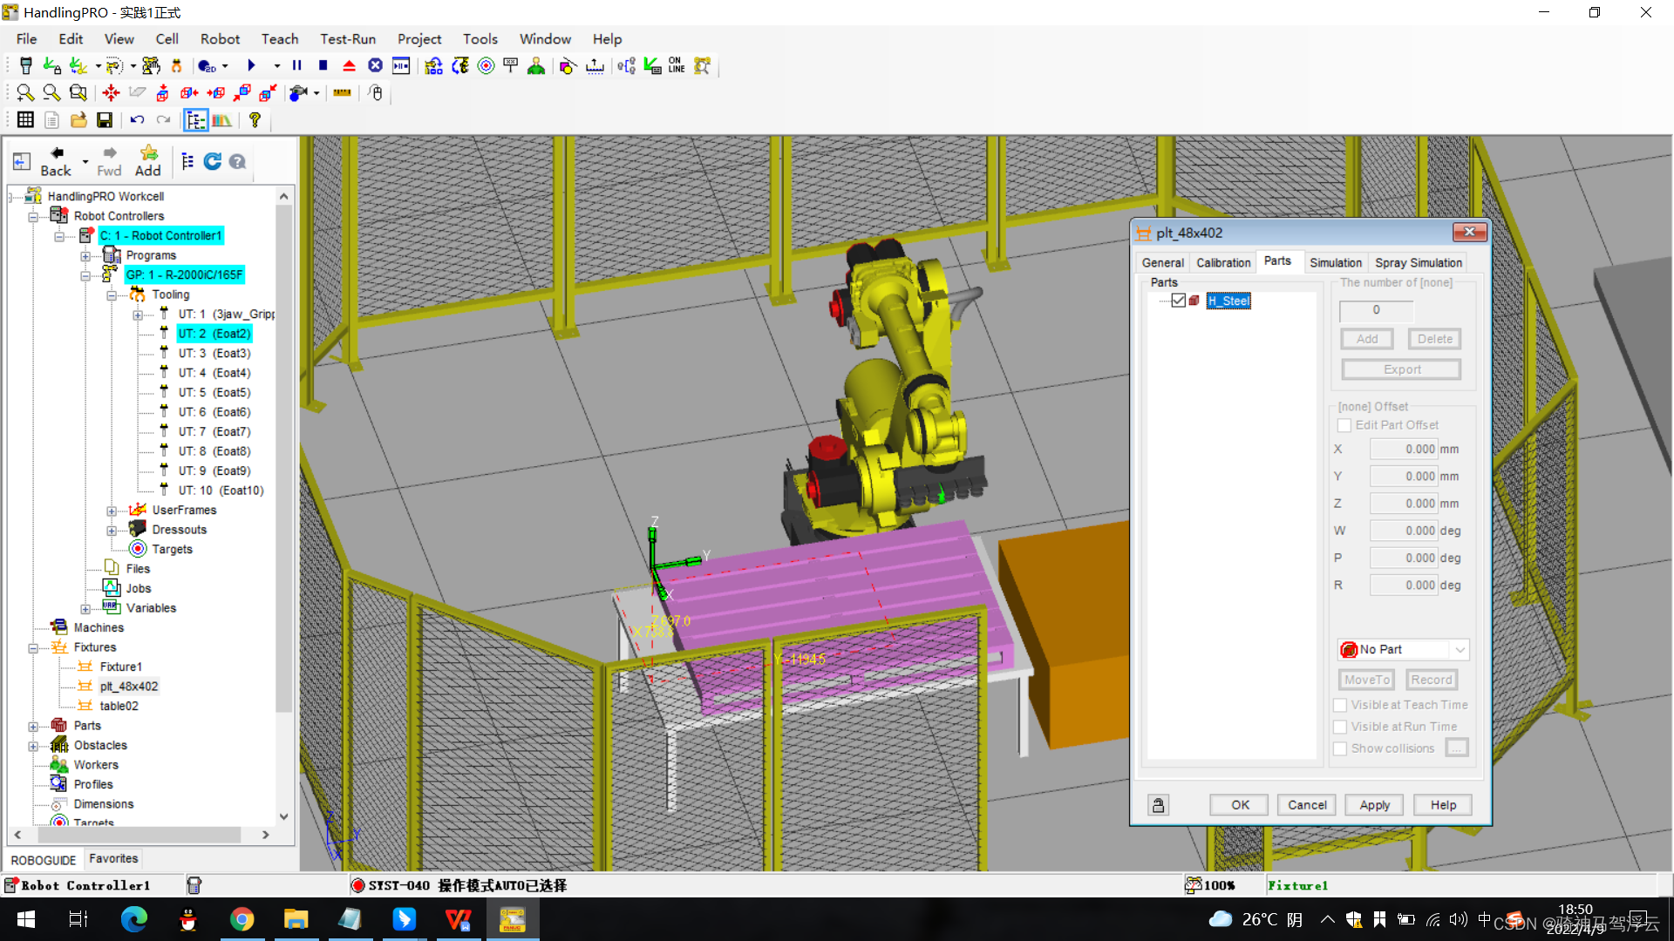
Task: Click the yellow question-mark help icon
Action: pos(255,120)
